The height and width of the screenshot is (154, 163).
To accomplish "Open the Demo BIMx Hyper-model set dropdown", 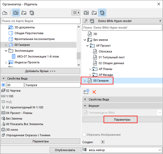I will pos(125,21).
